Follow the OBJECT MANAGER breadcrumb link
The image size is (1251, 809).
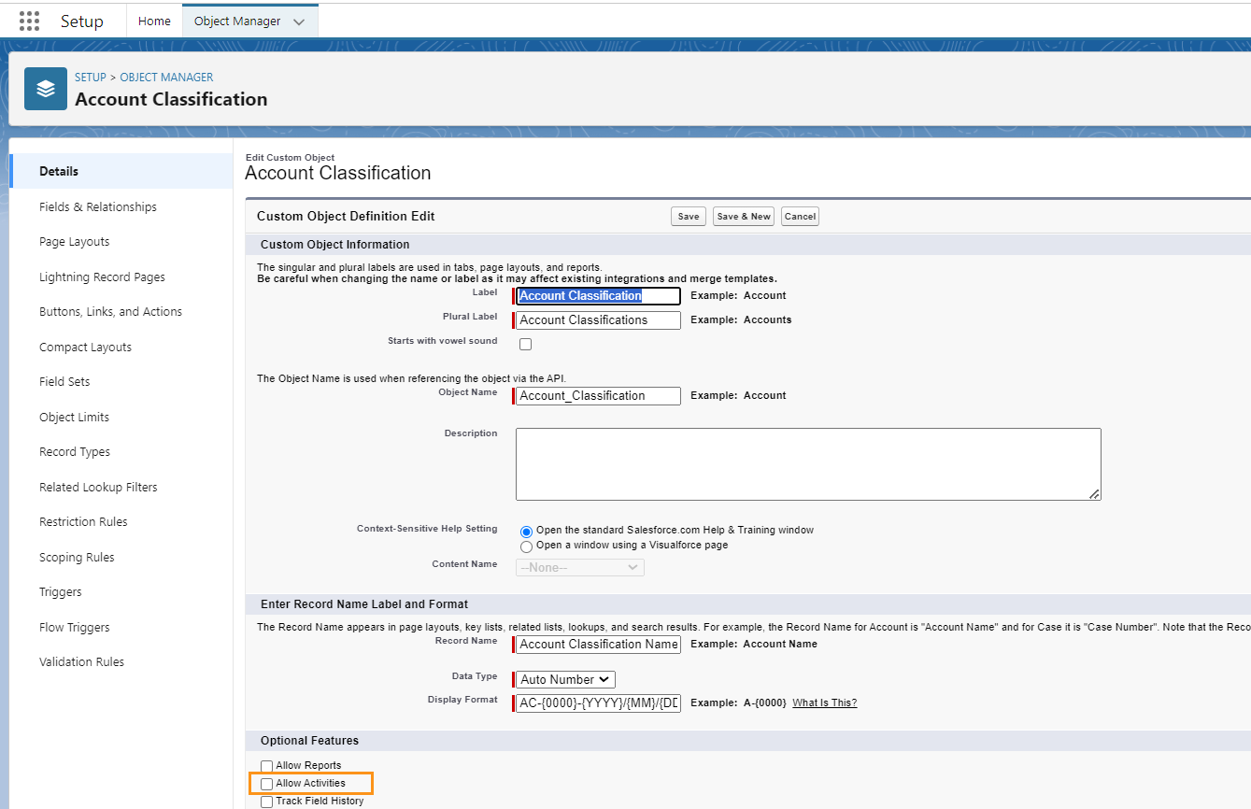tap(166, 78)
